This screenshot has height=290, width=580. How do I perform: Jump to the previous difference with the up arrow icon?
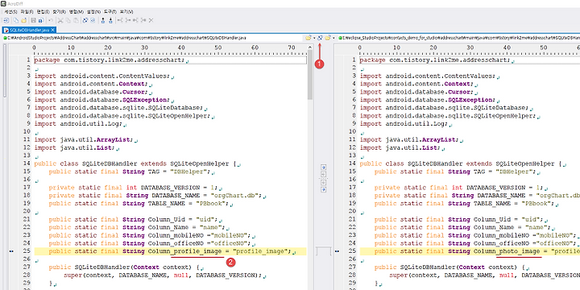point(103,20)
